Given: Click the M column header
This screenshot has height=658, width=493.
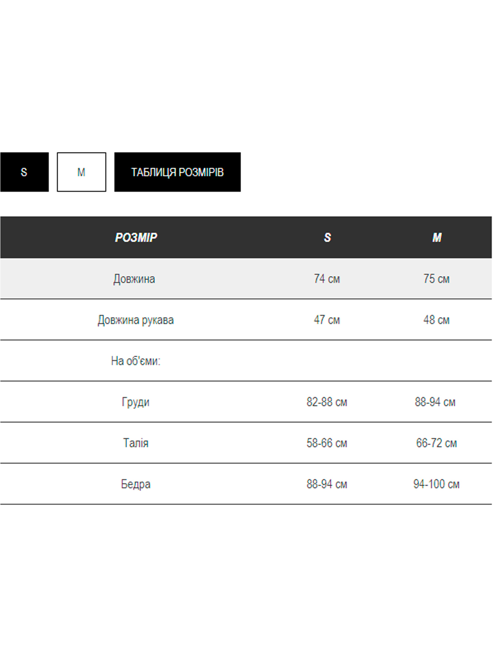Looking at the screenshot, I should (437, 238).
